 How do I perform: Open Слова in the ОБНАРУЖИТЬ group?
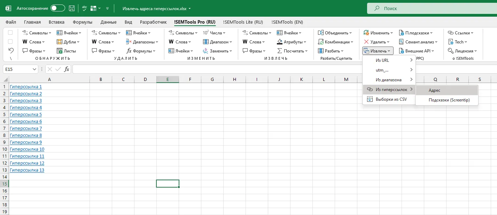coord(34,42)
